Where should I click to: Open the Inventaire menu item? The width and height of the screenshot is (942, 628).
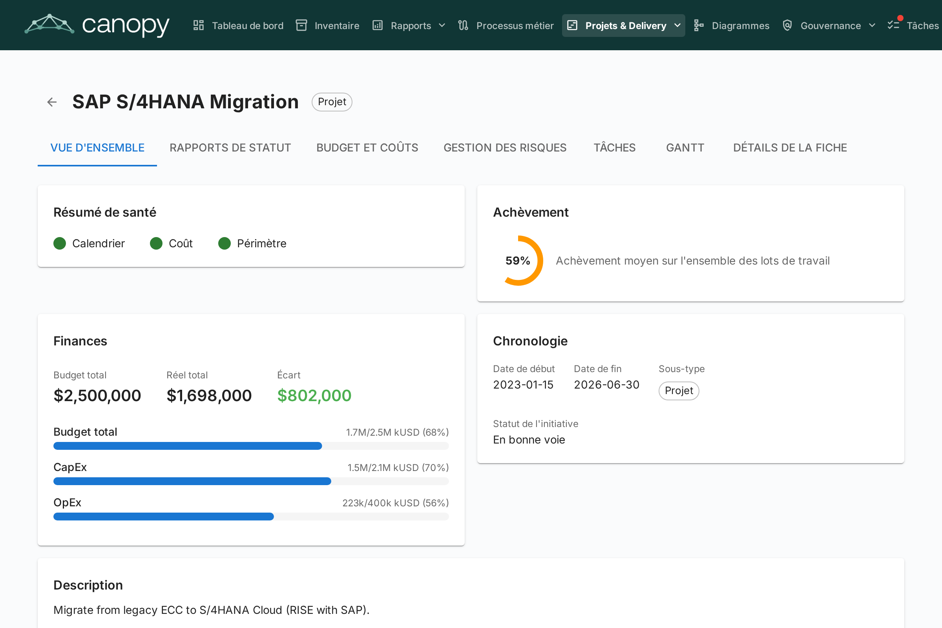coord(328,26)
